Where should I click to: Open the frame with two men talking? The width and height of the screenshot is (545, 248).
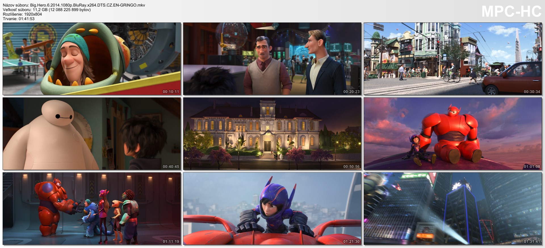[x=272, y=59]
